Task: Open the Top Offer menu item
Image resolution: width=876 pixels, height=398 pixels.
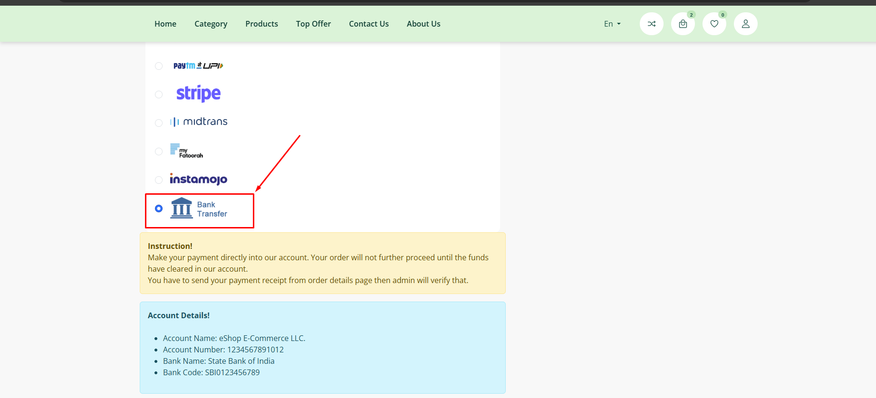Action: coord(313,24)
